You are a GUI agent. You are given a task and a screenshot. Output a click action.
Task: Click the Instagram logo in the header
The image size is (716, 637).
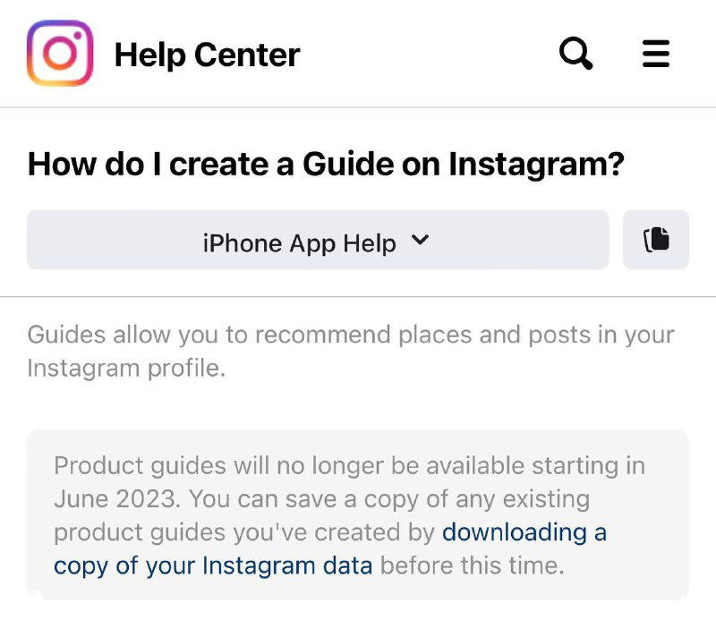coord(58,53)
